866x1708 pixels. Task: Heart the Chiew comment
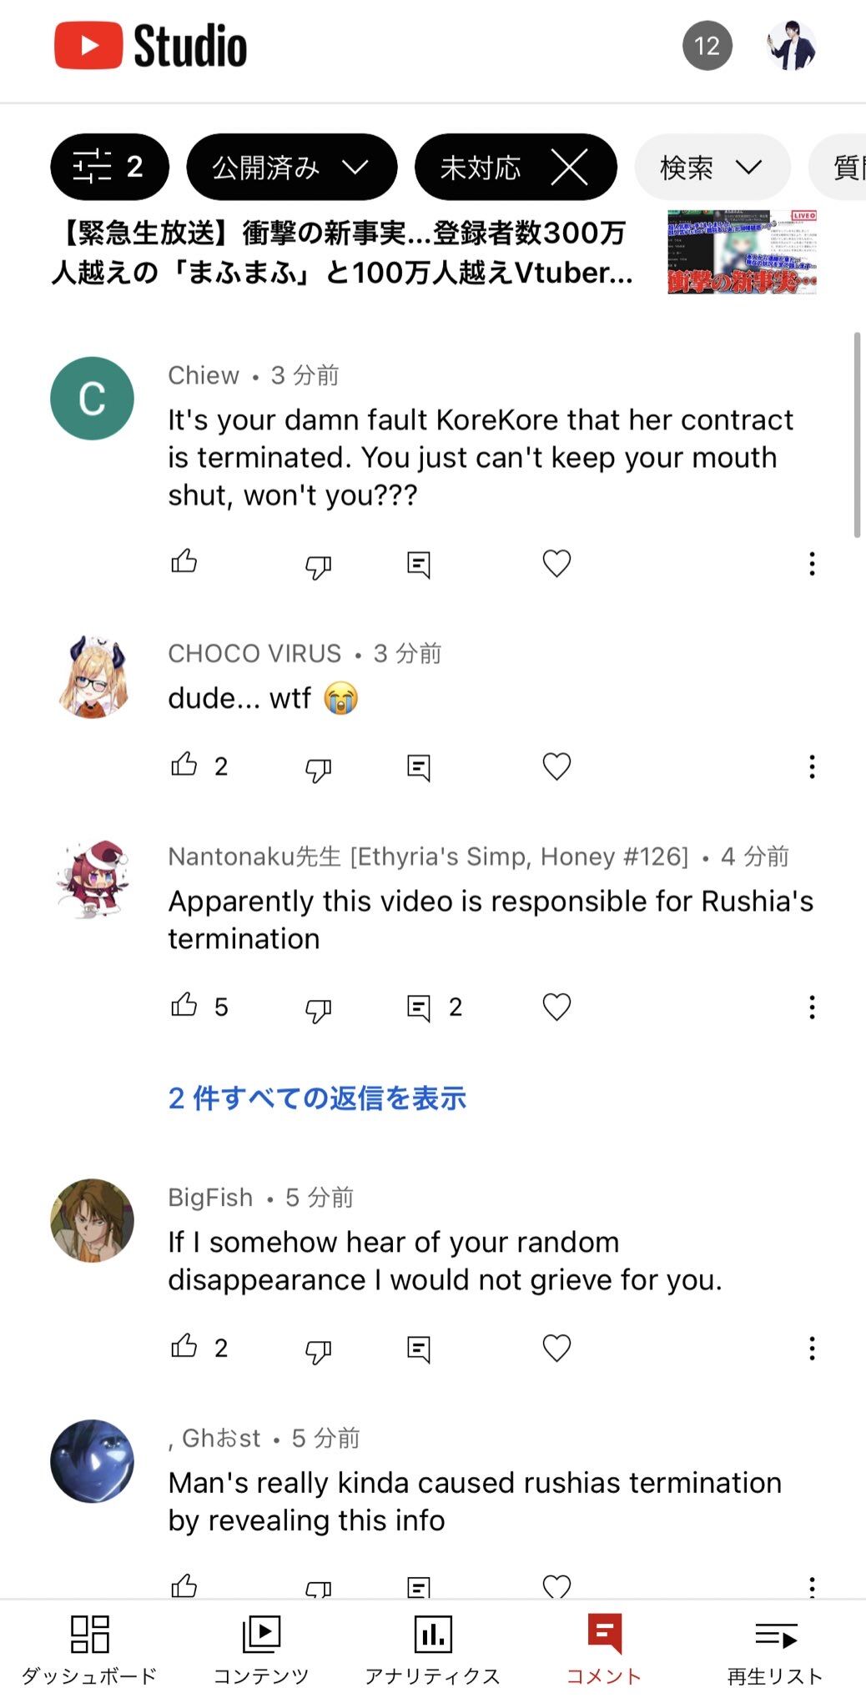[556, 564]
